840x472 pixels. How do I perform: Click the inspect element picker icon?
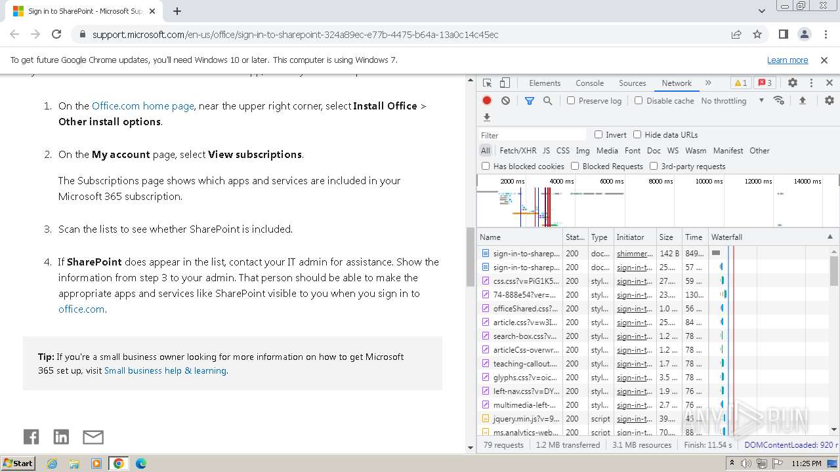[x=487, y=83]
